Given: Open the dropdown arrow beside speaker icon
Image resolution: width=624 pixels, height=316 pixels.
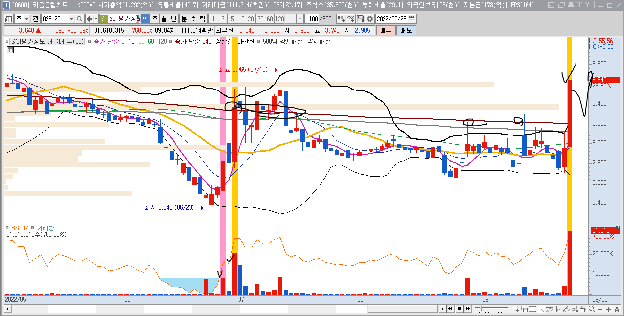Looking at the screenshot, I should pos(96,19).
